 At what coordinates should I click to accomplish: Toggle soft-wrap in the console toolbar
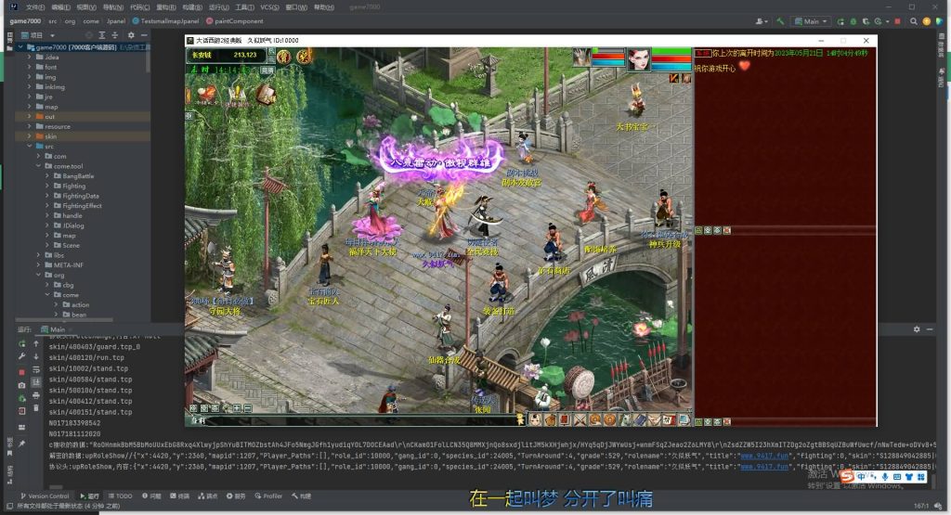pyautogui.click(x=36, y=371)
